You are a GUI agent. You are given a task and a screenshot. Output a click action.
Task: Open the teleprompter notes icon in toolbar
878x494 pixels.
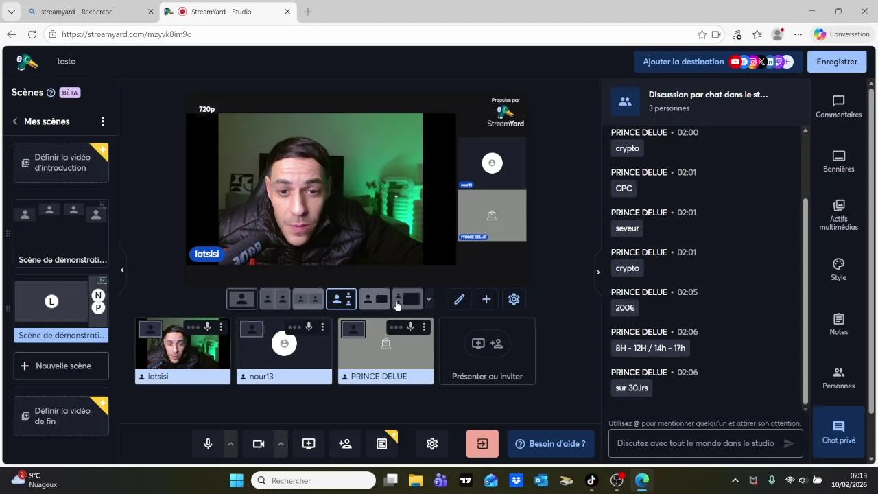pos(382,444)
